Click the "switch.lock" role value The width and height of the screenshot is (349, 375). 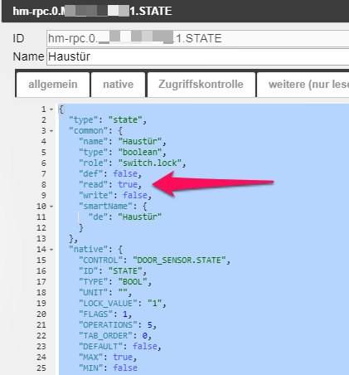click(150, 163)
